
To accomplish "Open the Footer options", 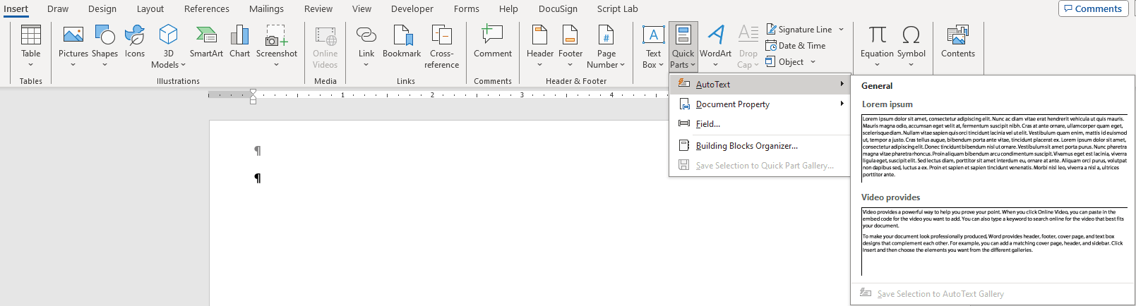I will pyautogui.click(x=570, y=46).
